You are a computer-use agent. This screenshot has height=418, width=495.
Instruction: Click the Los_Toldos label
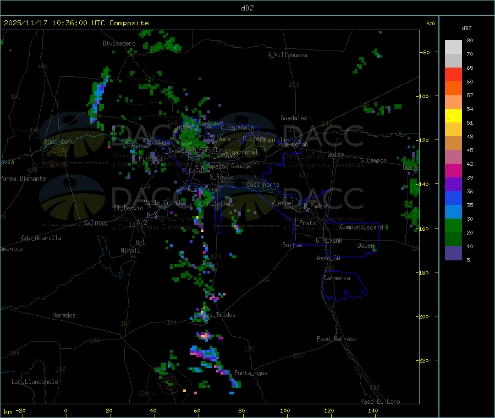point(219,315)
